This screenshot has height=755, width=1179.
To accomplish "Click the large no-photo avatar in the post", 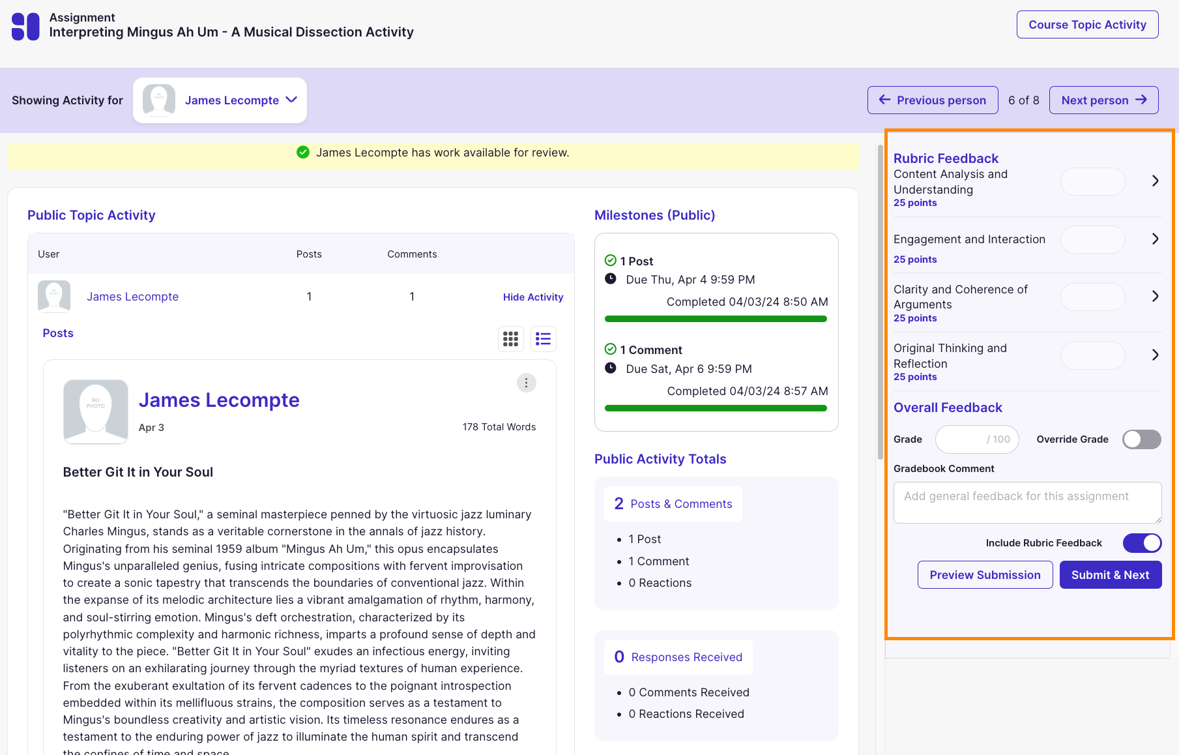I will tap(96, 411).
